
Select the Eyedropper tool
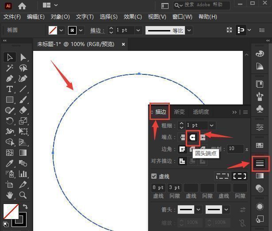(x=10, y=163)
